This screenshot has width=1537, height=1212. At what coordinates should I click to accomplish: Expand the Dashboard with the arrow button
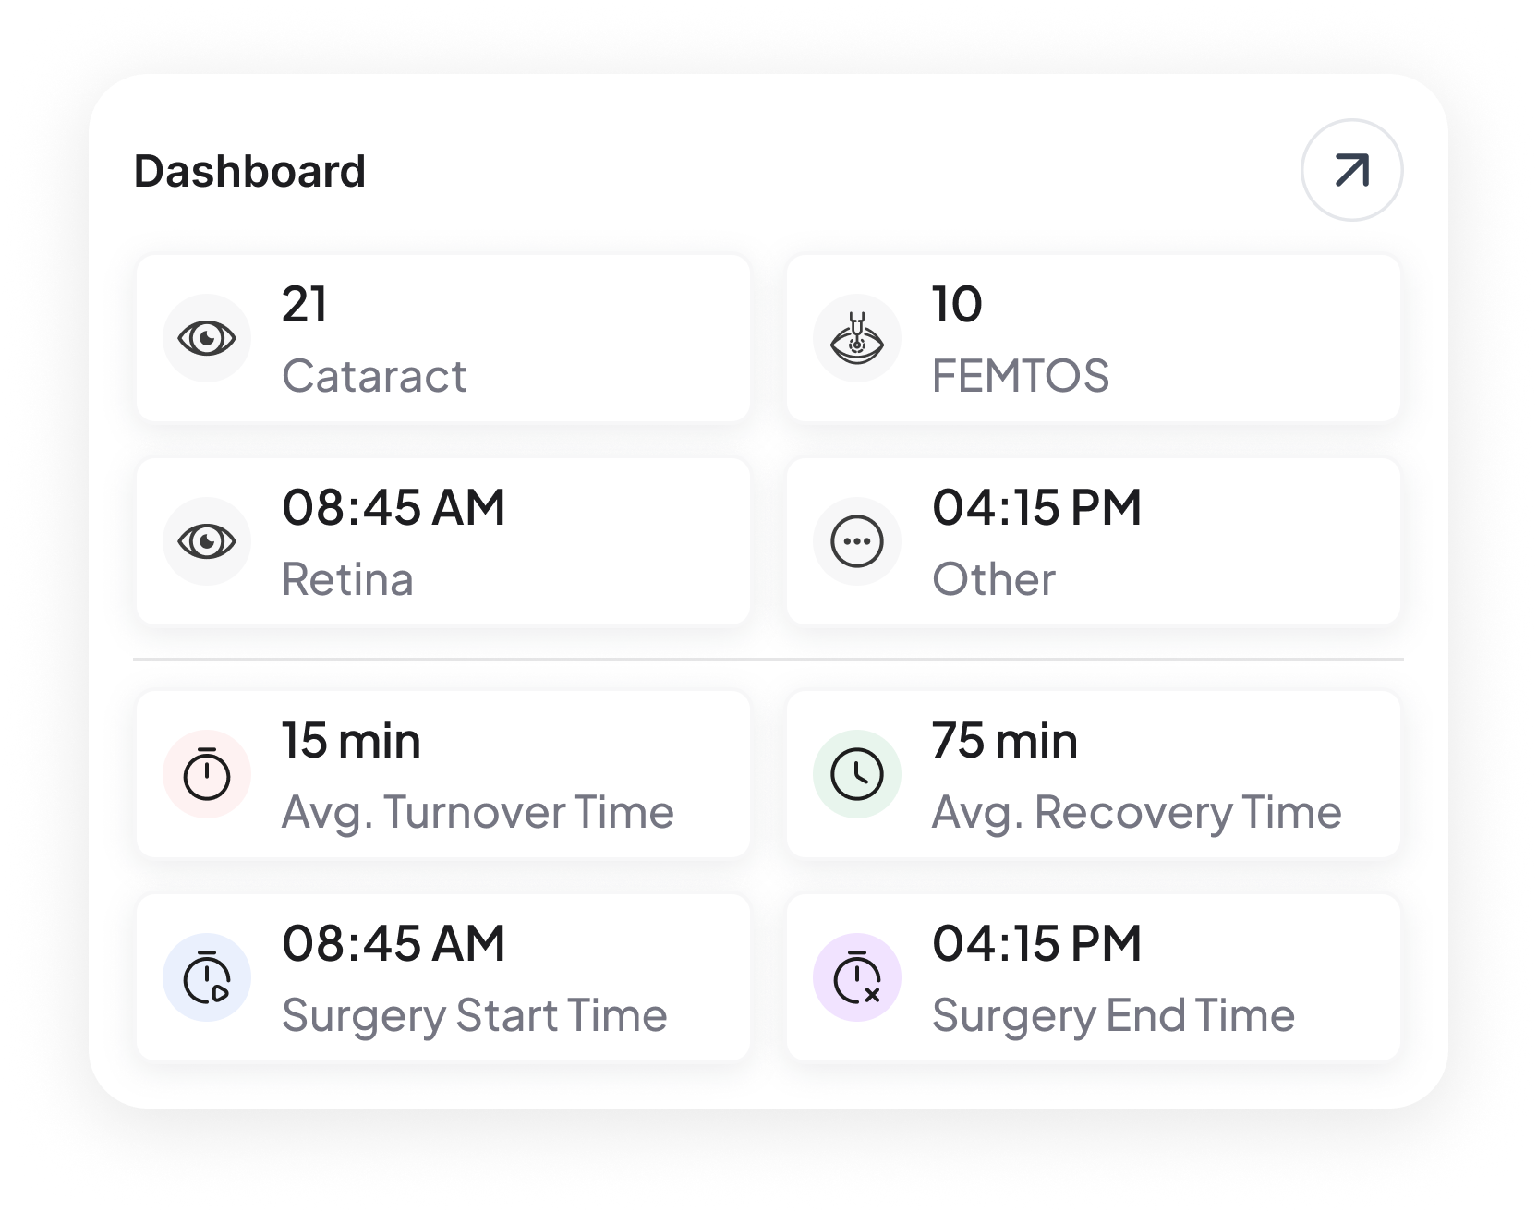[x=1351, y=170]
